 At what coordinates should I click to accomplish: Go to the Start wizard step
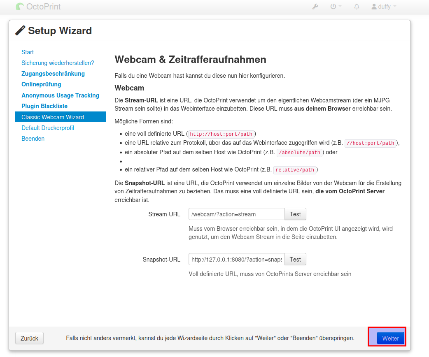click(28, 52)
